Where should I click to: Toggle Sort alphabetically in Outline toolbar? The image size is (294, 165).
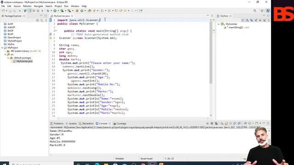click(x=247, y=20)
